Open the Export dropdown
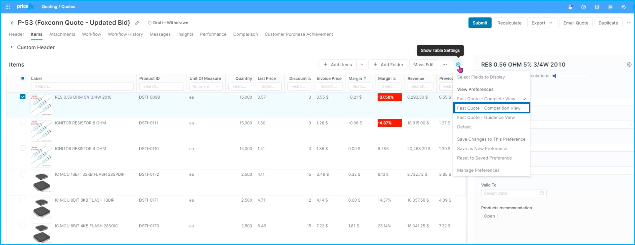This screenshot has height=245, width=635. (x=542, y=23)
